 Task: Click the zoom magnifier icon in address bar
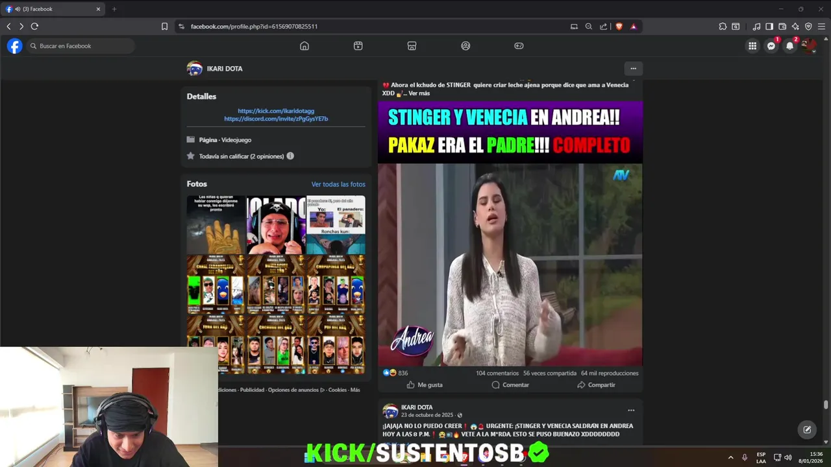coord(589,27)
